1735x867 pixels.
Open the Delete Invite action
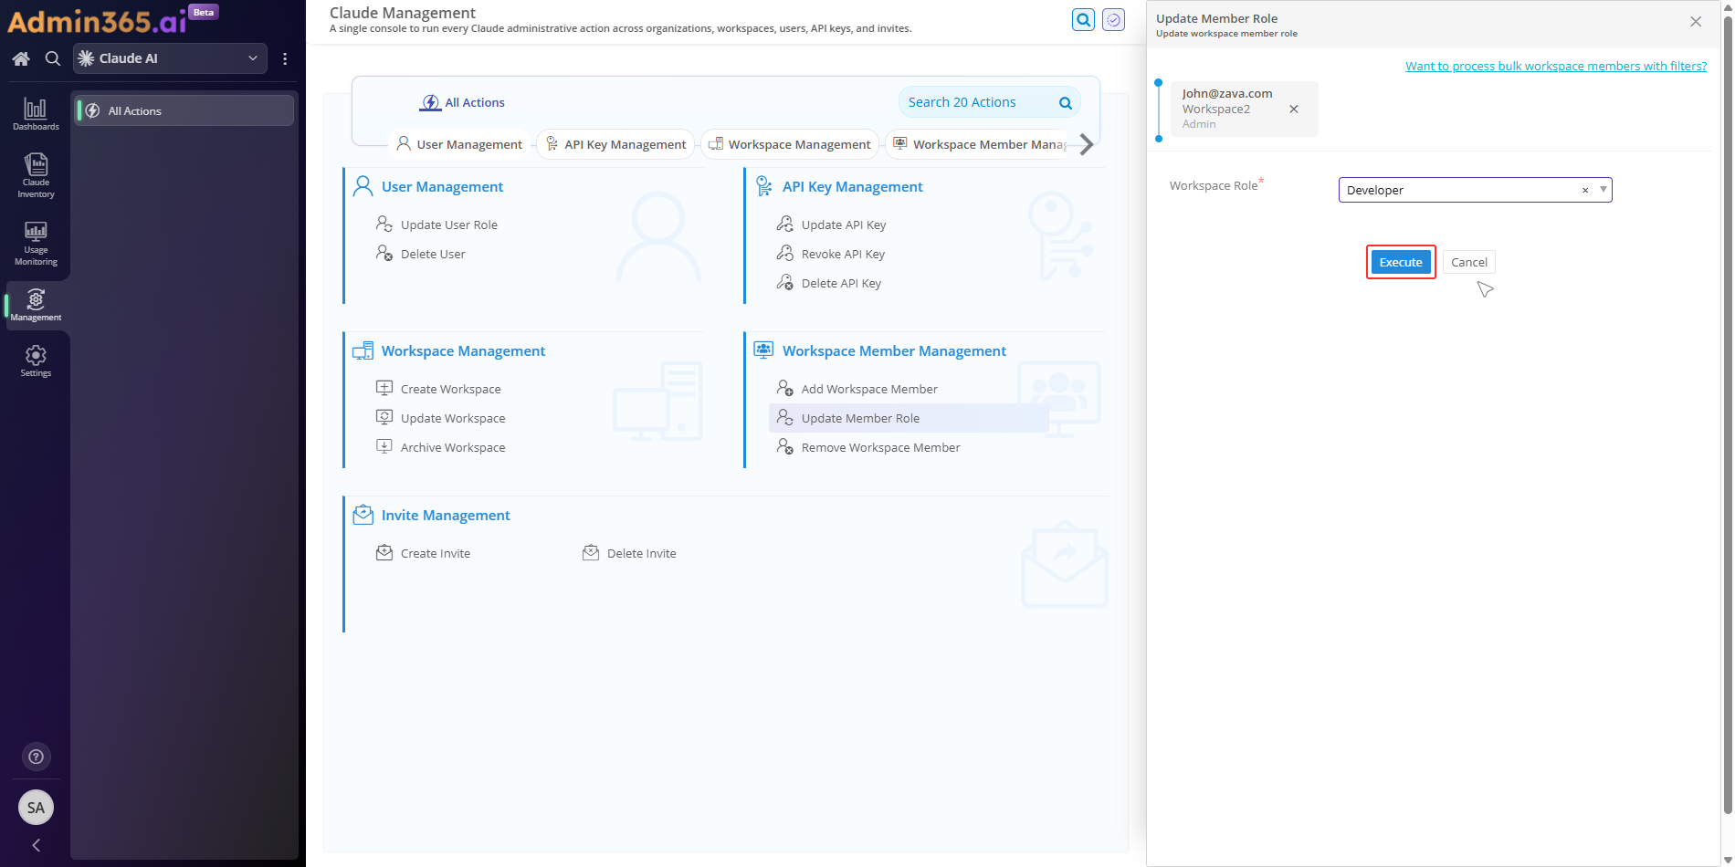pyautogui.click(x=641, y=553)
